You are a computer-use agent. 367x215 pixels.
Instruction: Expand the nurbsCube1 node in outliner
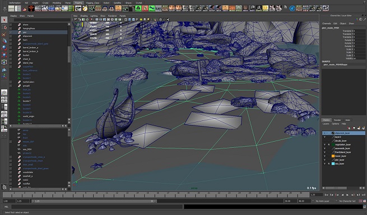(x=11, y=82)
